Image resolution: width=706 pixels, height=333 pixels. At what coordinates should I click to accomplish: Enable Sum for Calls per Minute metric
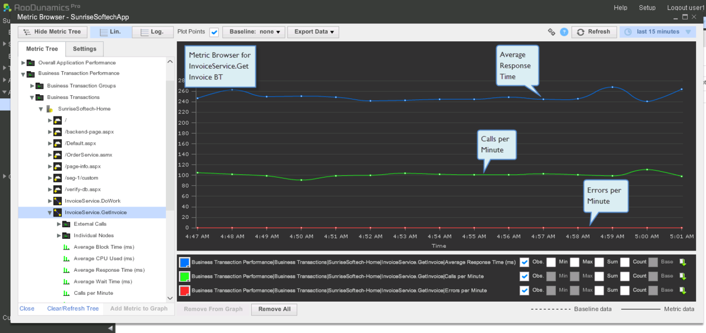click(599, 276)
